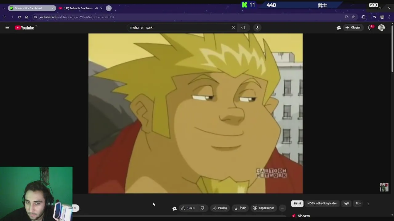Screen dimensions: 394x221
Task: Open the browser home page button
Action: [x=26, y=17]
